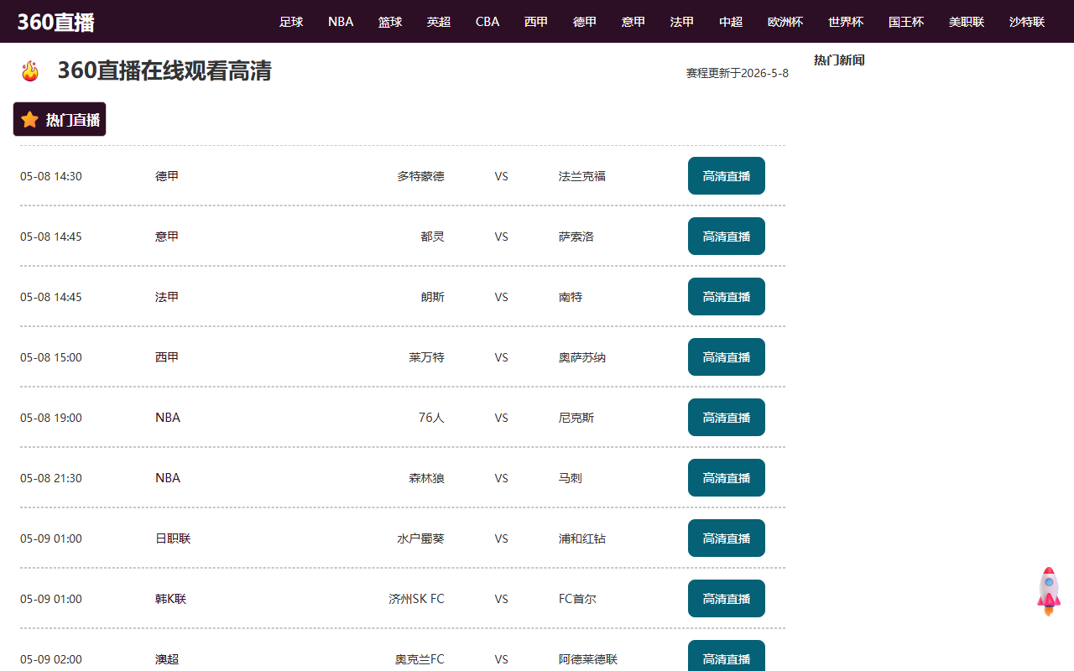Open 高清直播 for 76人 vs 尼克斯
This screenshot has width=1074, height=671.
click(727, 418)
